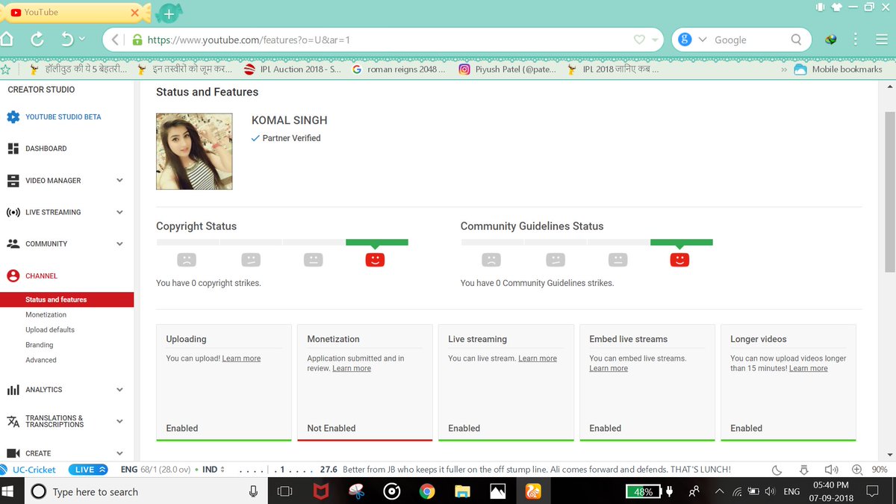896x504 pixels.
Task: Open the Action Center notification icon
Action: click(871, 491)
